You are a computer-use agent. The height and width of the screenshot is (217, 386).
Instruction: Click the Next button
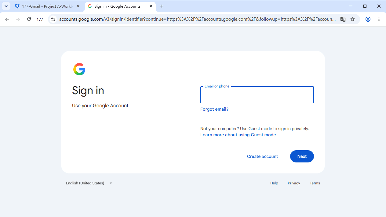tap(302, 156)
